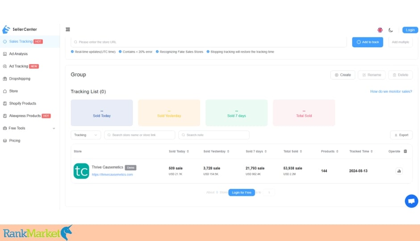The width and height of the screenshot is (420, 241).
Task: Click the Login button
Action: (410, 30)
